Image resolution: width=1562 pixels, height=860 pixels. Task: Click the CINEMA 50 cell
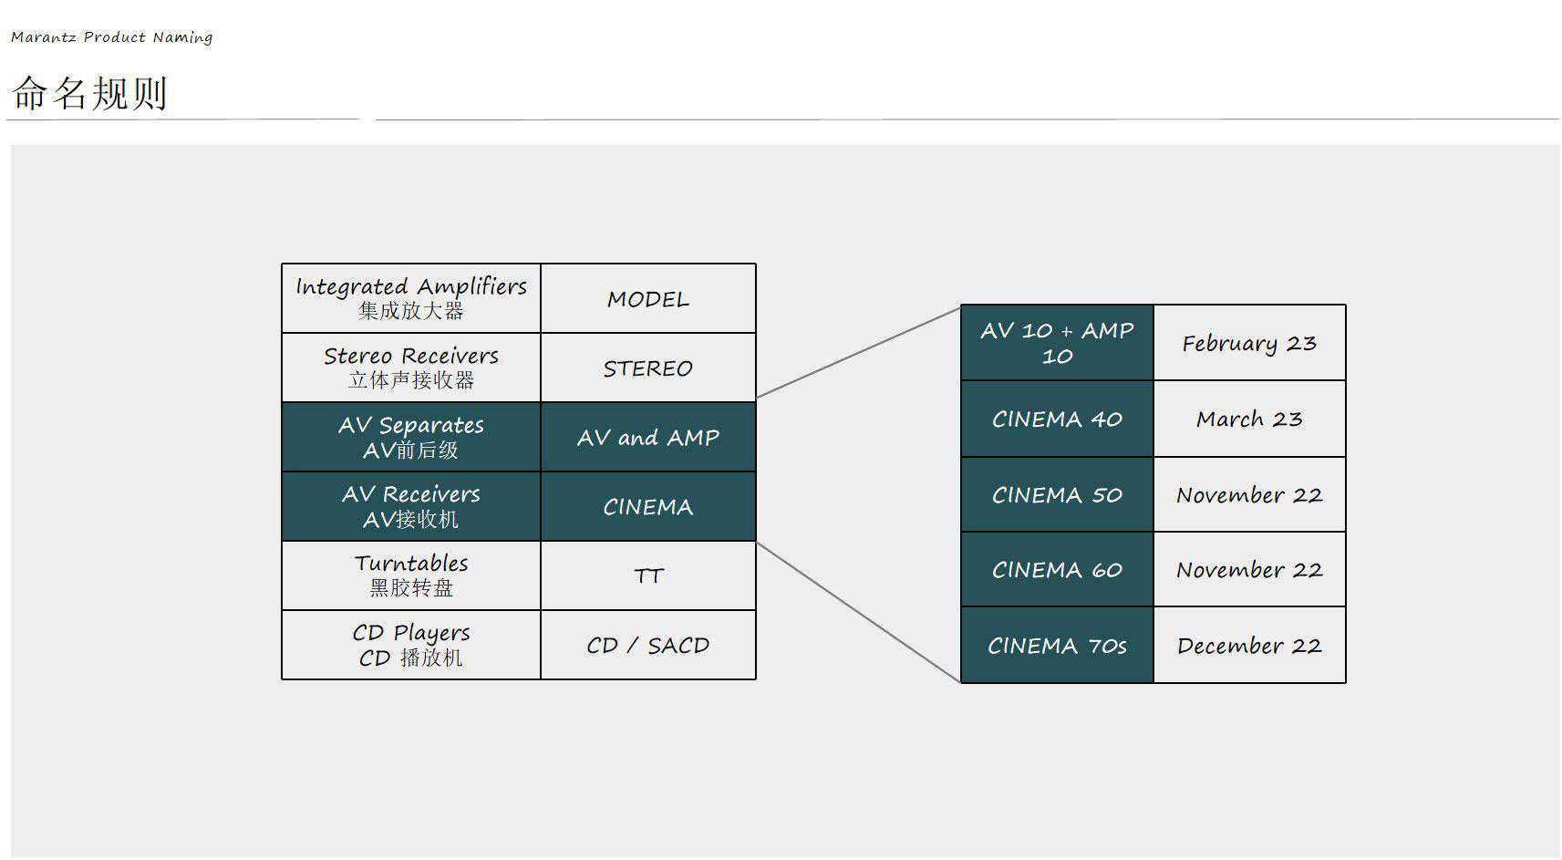1057,495
